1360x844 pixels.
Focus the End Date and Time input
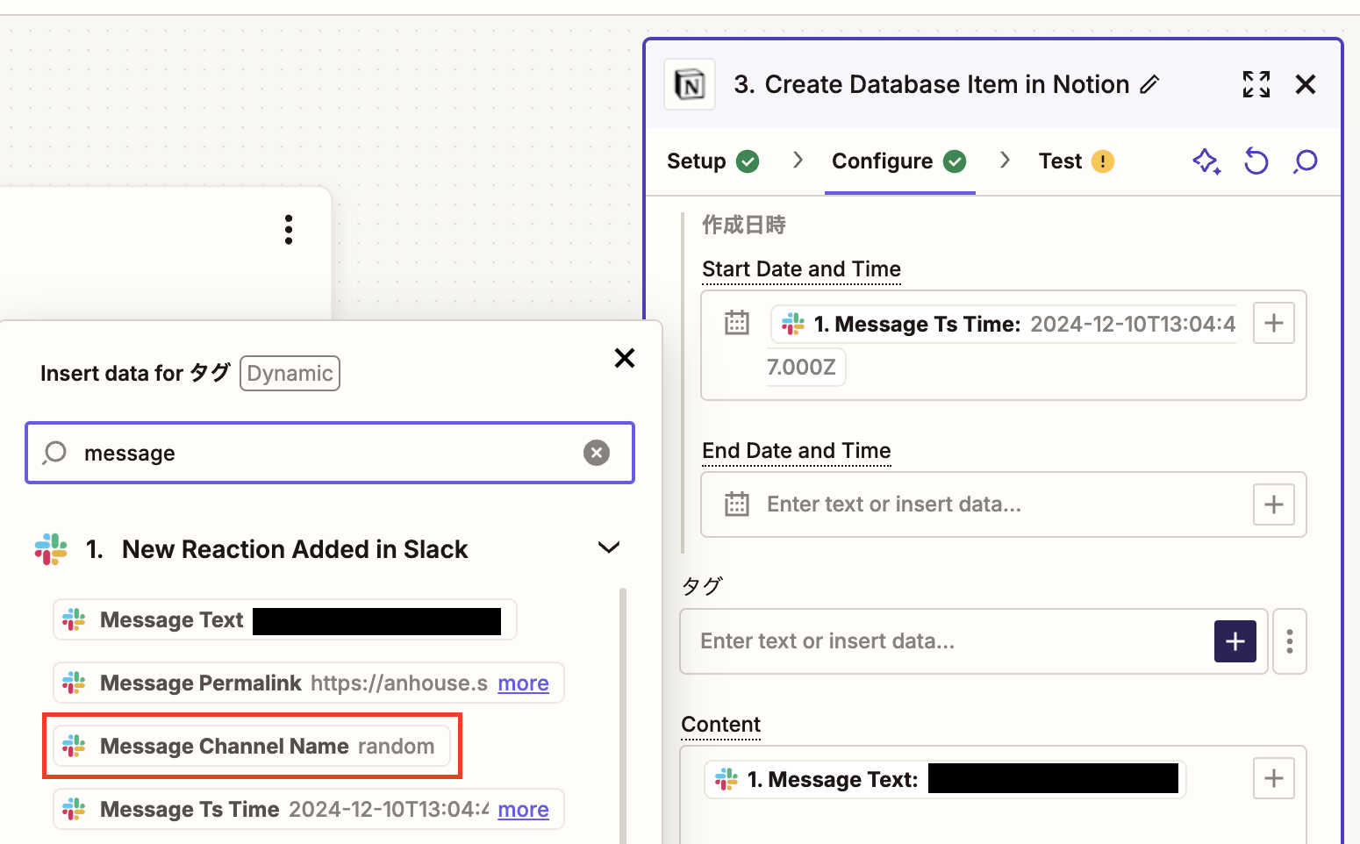tap(1003, 504)
